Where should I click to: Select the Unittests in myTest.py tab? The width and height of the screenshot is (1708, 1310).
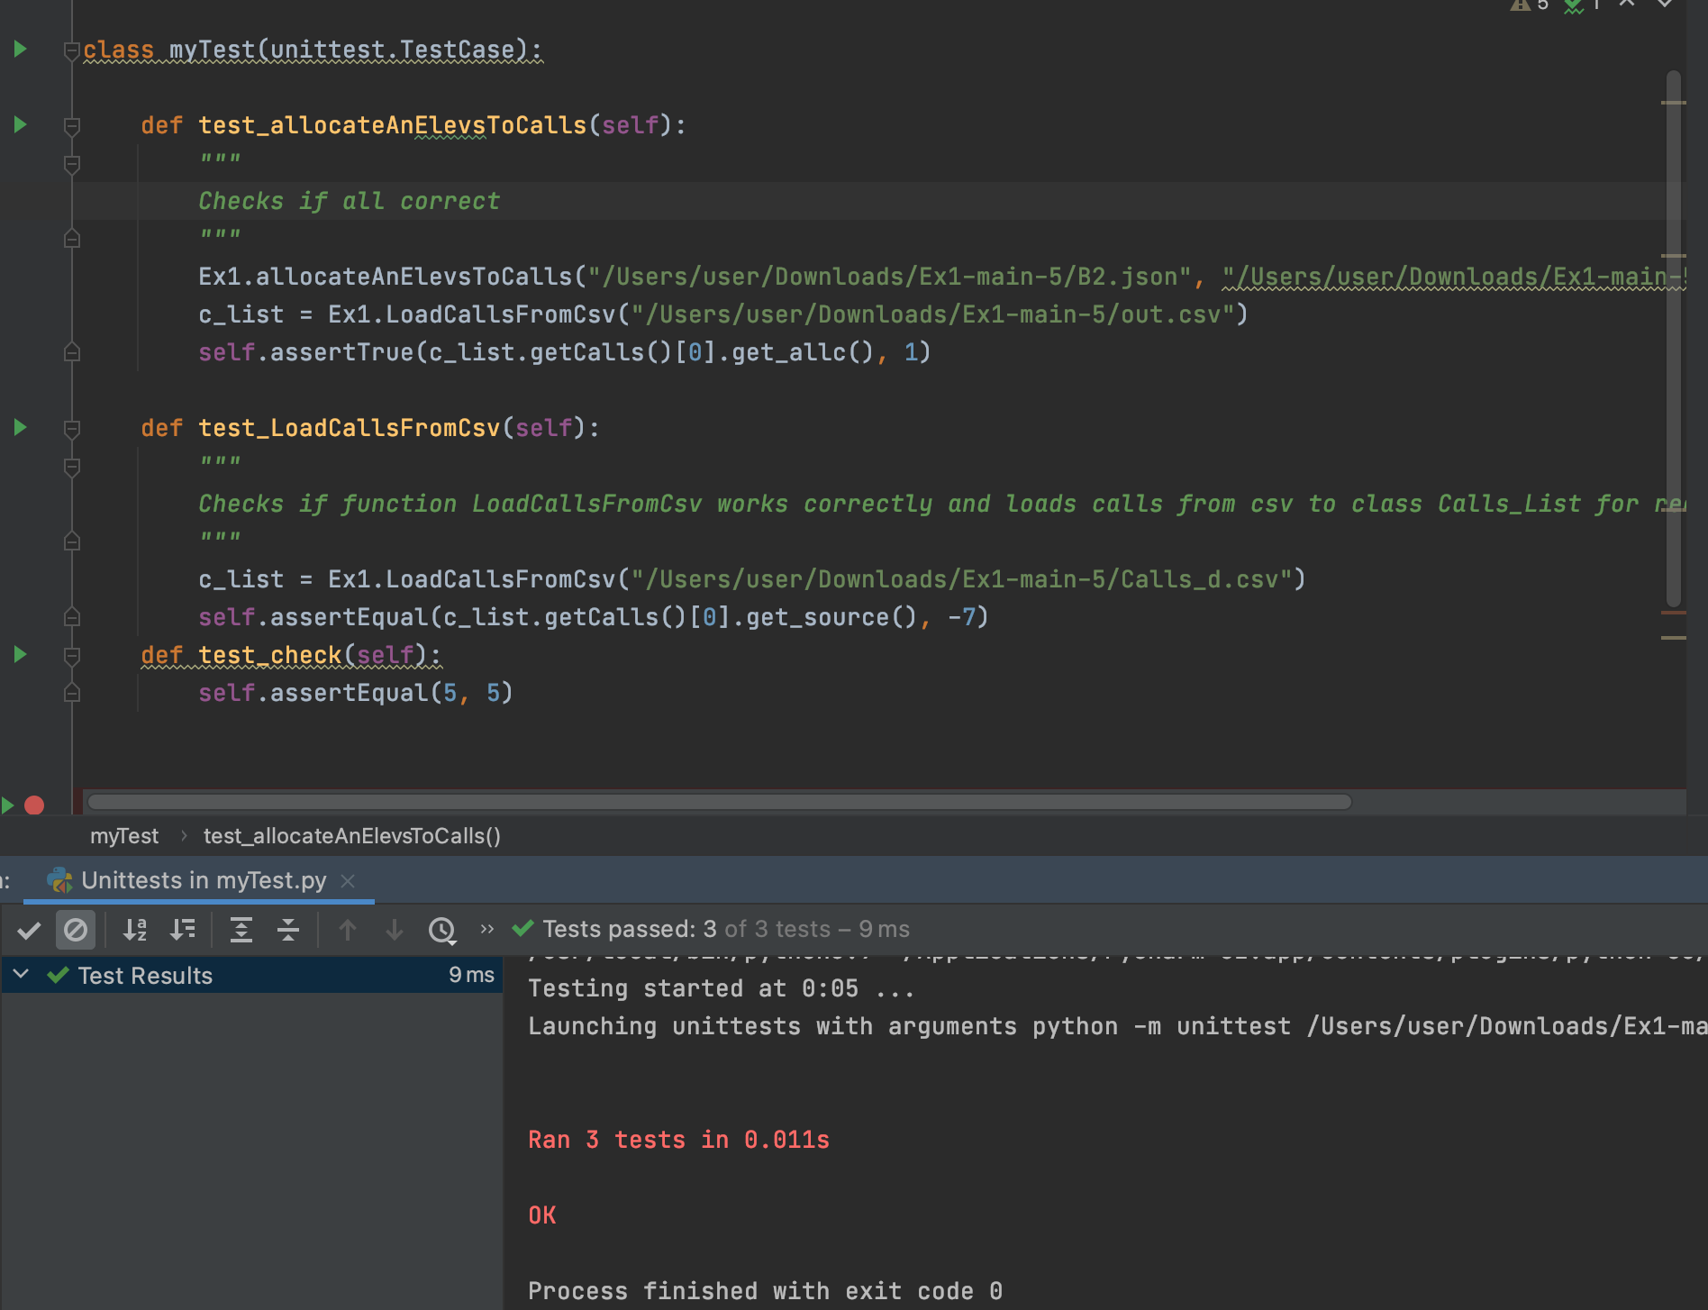[x=203, y=880]
